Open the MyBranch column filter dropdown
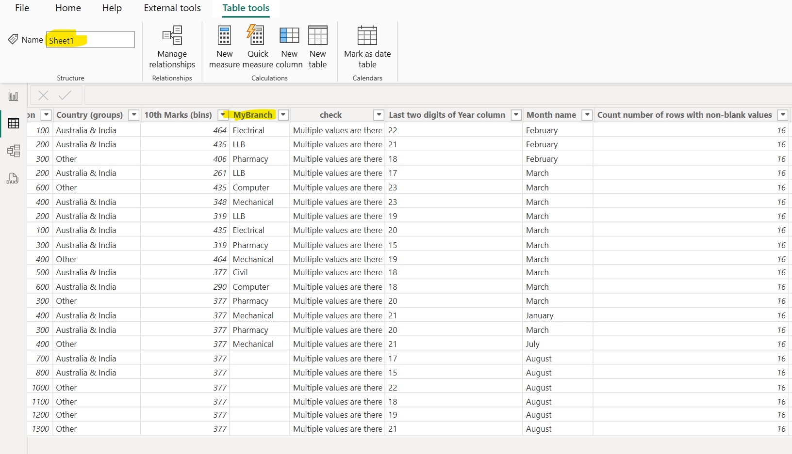Image resolution: width=792 pixels, height=454 pixels. (x=283, y=115)
